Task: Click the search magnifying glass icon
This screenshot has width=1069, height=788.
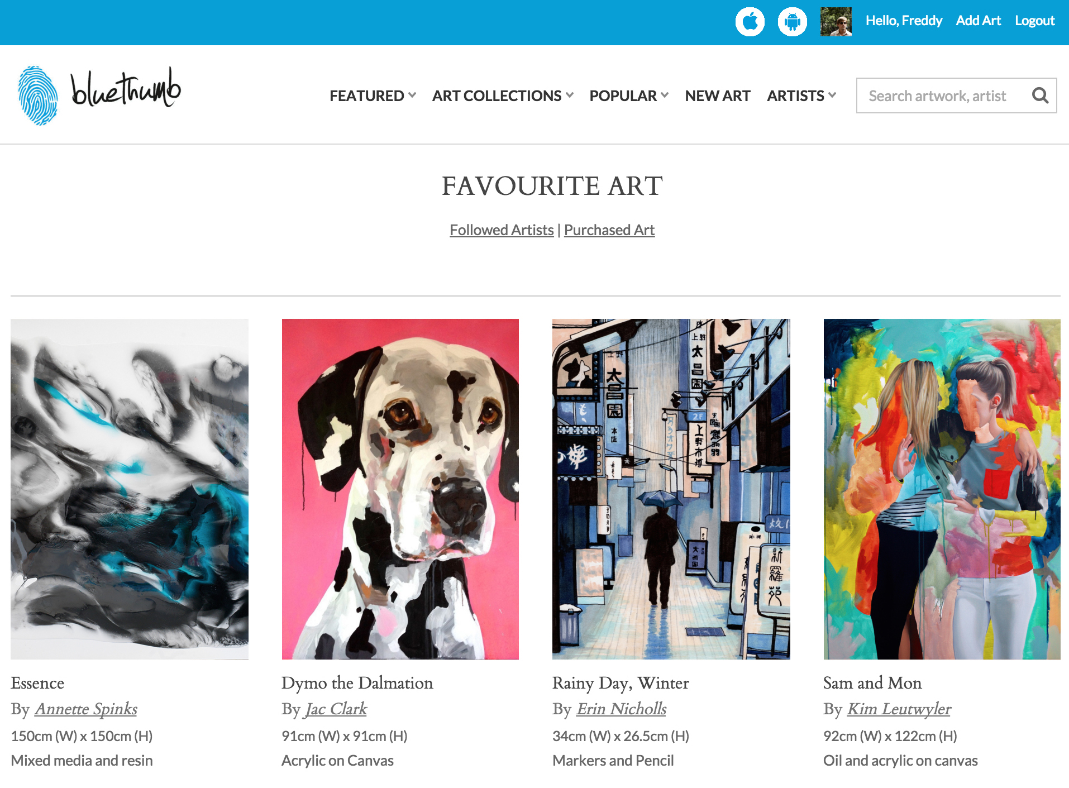Action: [1039, 95]
